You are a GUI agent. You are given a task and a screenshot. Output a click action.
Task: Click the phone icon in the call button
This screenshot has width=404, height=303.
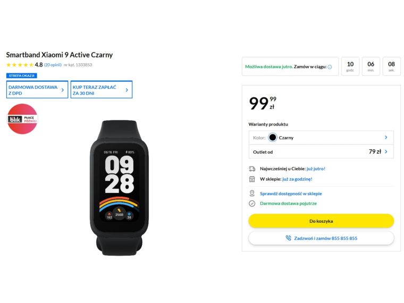pos(288,238)
